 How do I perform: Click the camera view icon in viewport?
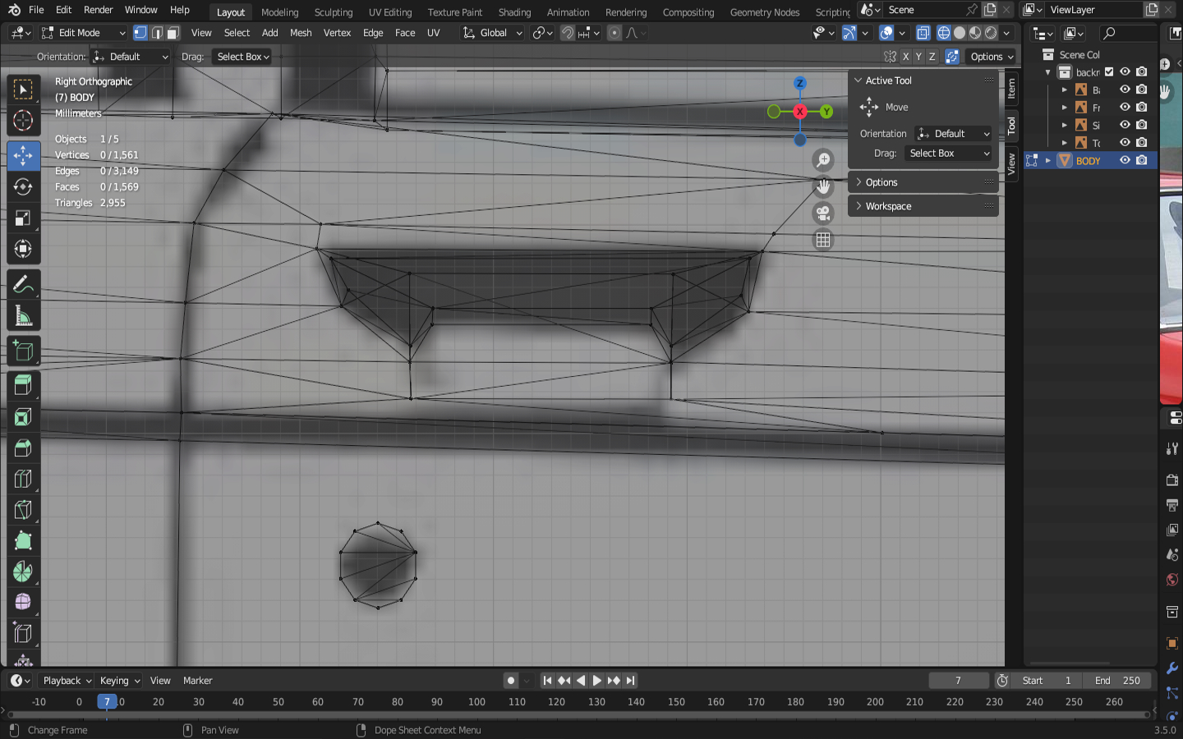point(822,213)
